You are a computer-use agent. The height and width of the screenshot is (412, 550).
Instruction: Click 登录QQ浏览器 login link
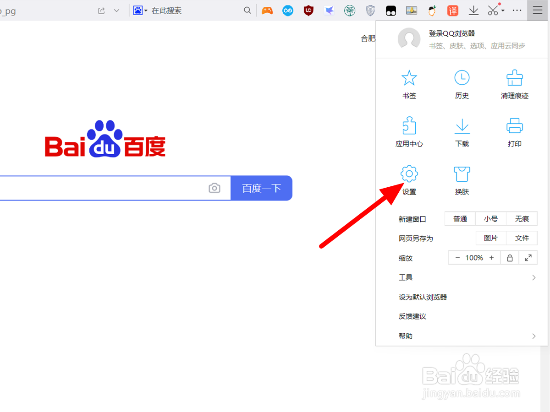pyautogui.click(x=451, y=33)
